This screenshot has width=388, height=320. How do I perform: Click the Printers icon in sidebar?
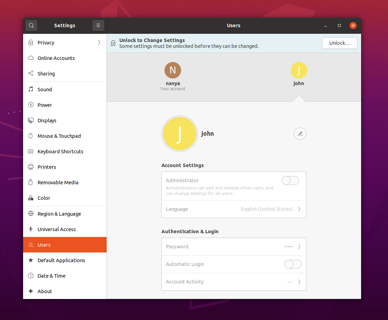coord(31,167)
